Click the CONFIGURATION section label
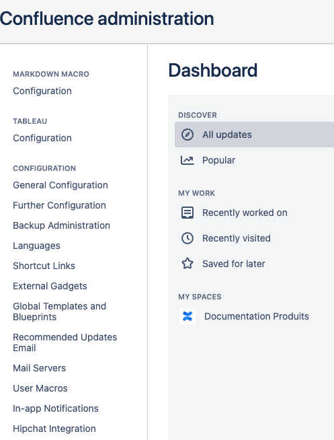 [x=44, y=168]
